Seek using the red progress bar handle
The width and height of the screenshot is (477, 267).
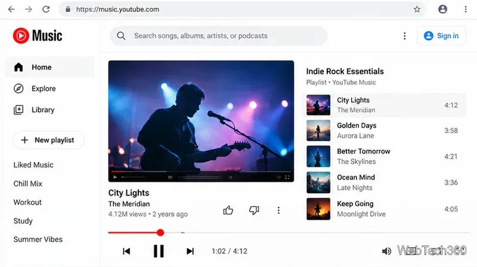pyautogui.click(x=160, y=232)
